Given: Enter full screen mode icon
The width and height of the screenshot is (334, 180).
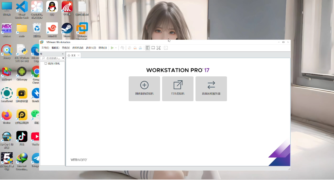Looking at the screenshot, I should (x=159, y=48).
